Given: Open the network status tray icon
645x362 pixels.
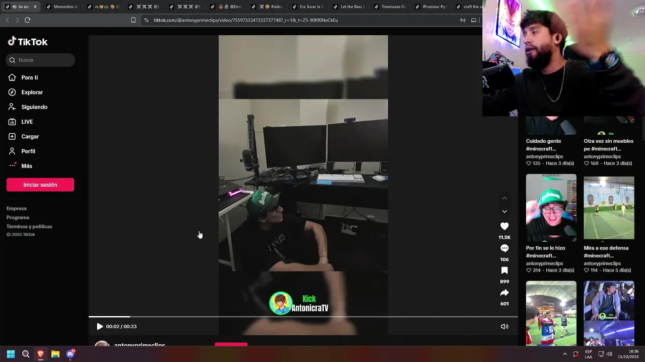Looking at the screenshot, I should coord(601,354).
